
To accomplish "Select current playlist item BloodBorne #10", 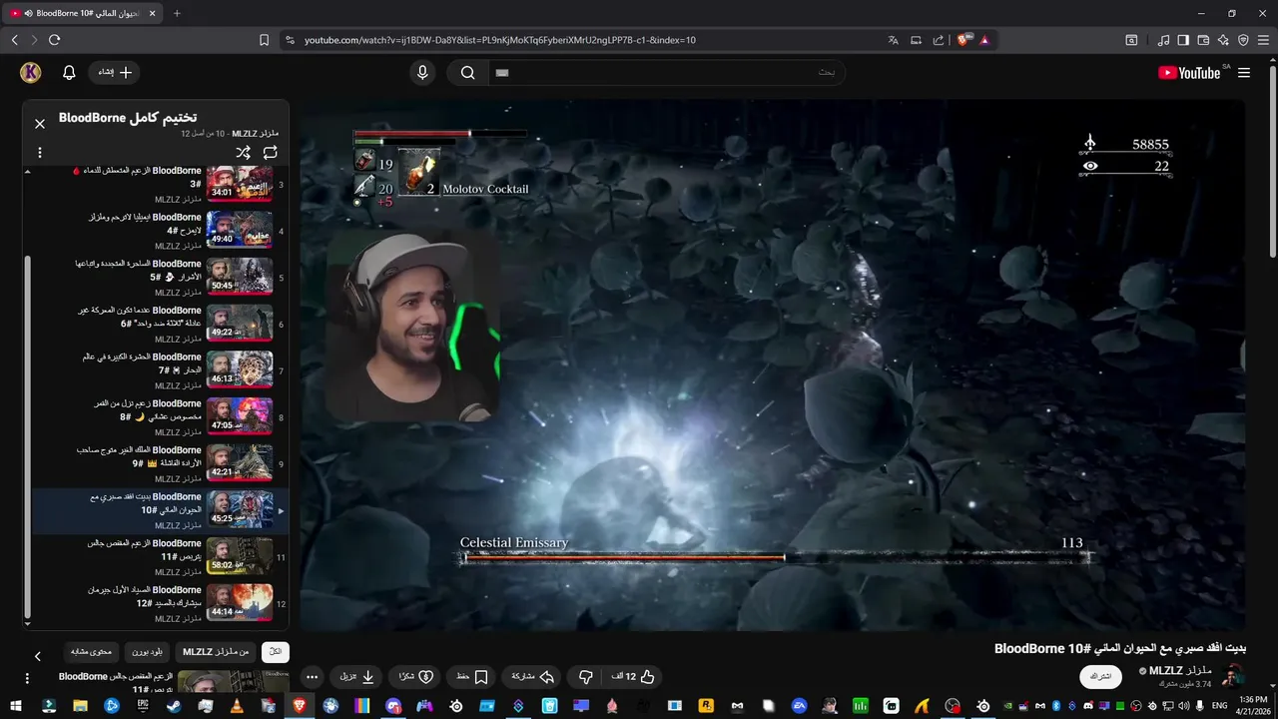I will point(160,510).
